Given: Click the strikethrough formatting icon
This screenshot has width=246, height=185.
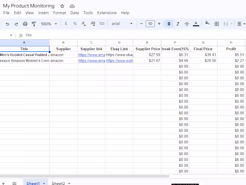Looking at the screenshot, I should click(186, 24).
